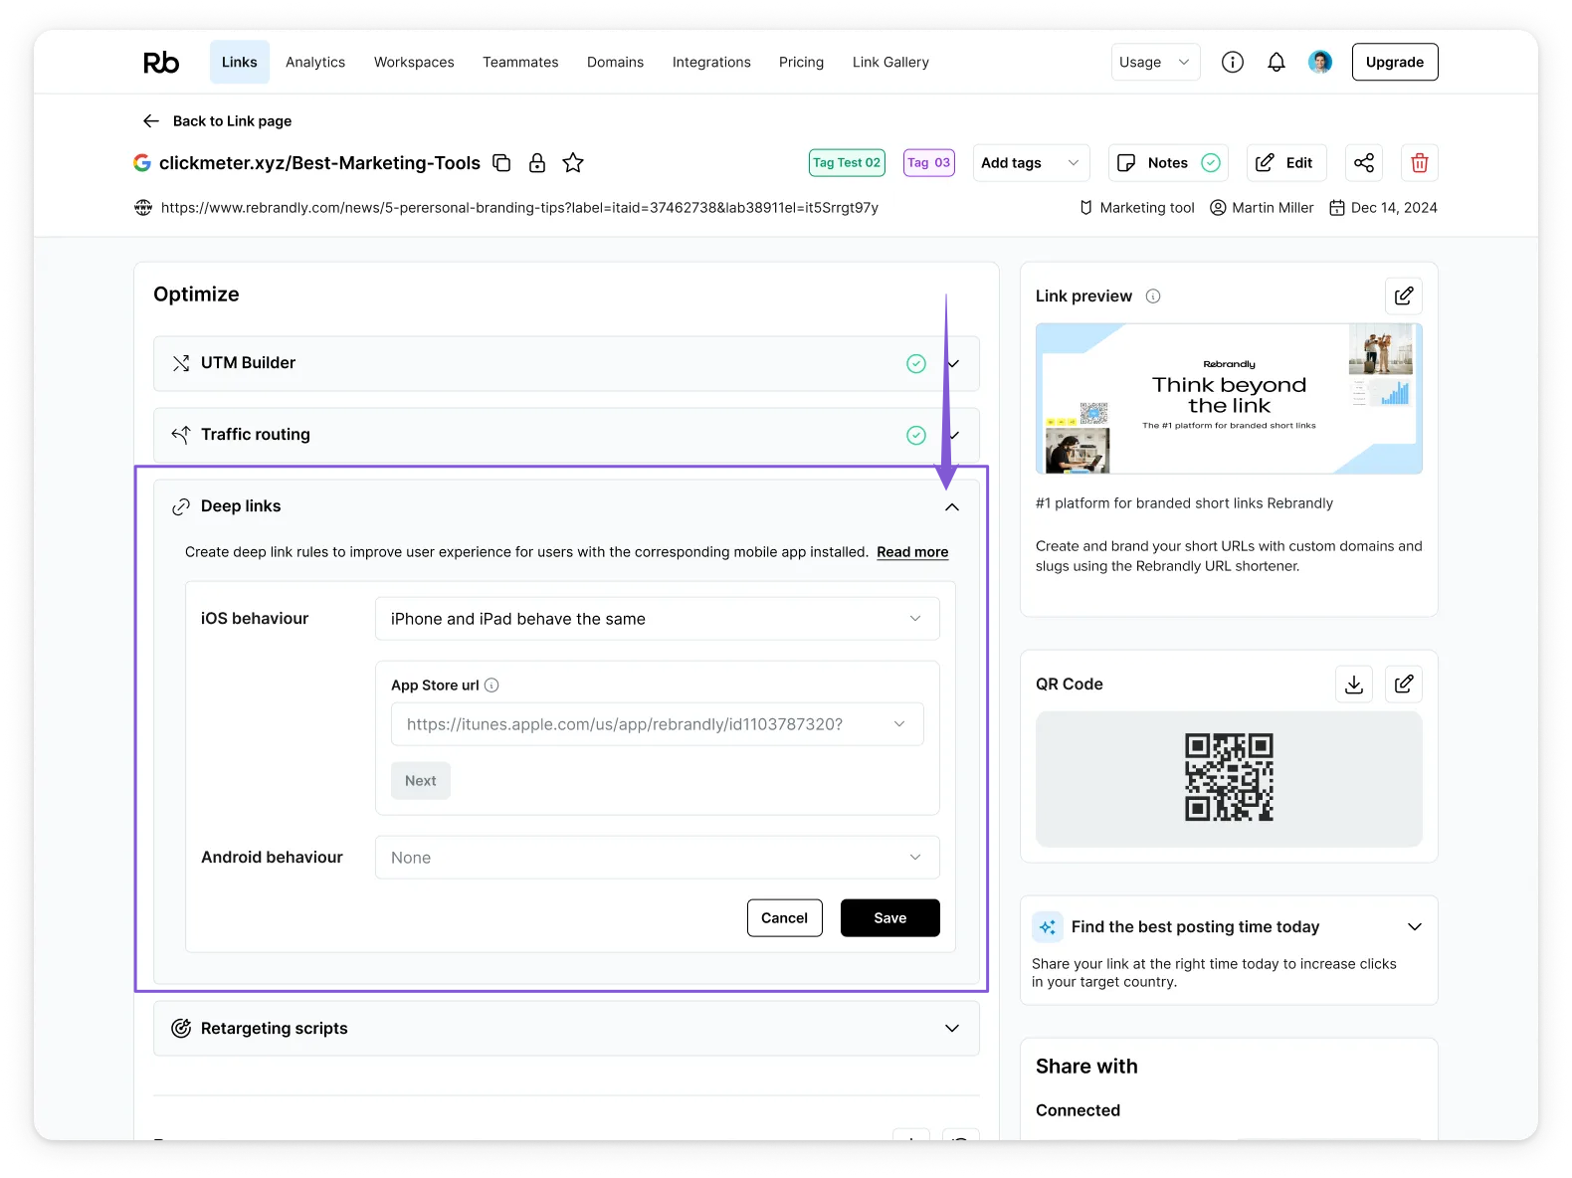Copy the short link clickmeter.xyz

[502, 163]
